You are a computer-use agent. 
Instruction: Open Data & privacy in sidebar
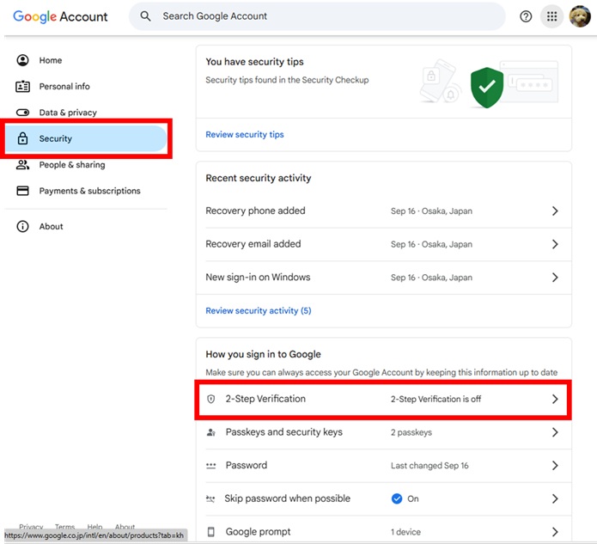click(68, 113)
